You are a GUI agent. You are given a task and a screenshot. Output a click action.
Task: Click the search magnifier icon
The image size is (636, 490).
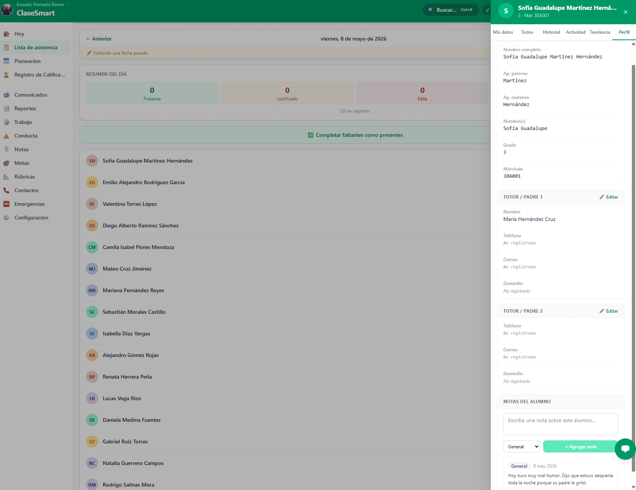tap(431, 10)
